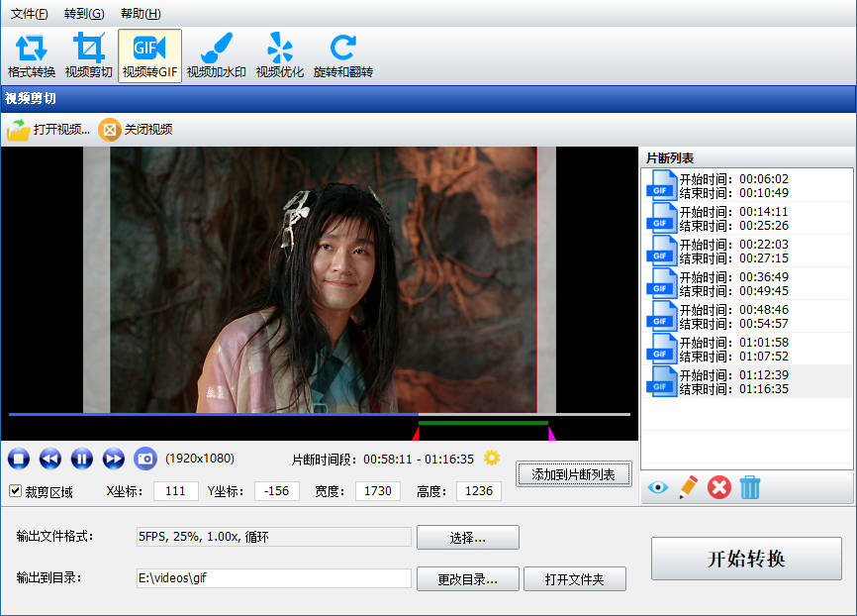Click the 宽度 input field

pos(378,491)
